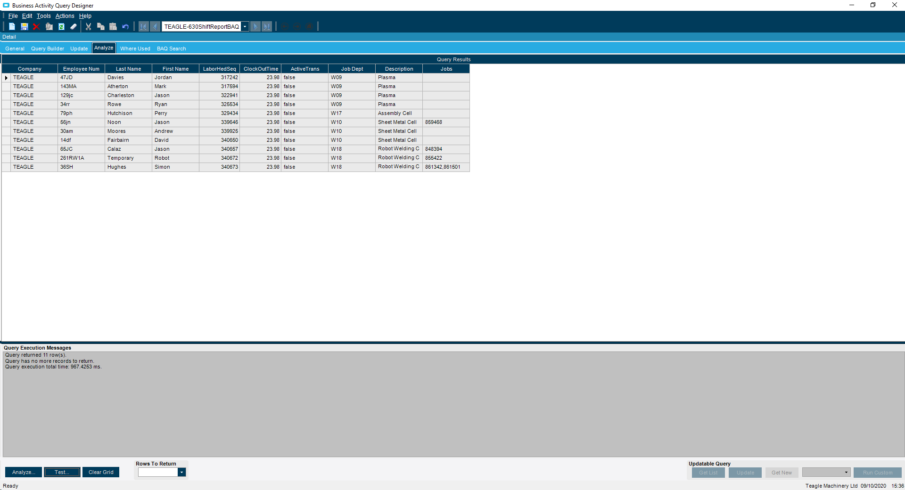Click the dimmed forward navigation circle icon
The height and width of the screenshot is (490, 905).
[x=297, y=27]
